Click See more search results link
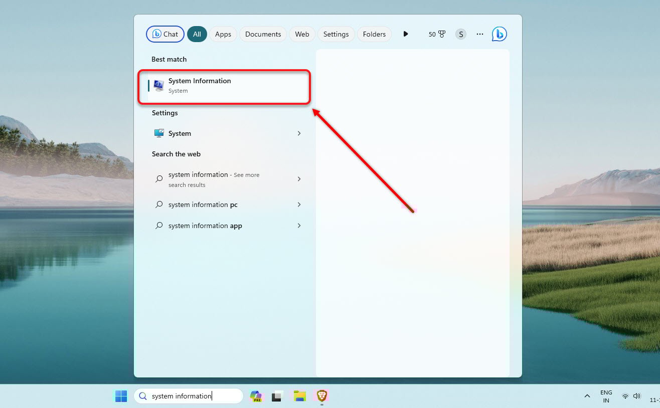 (x=246, y=174)
